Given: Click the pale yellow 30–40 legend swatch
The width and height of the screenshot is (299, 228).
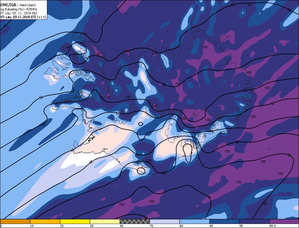Looking at the screenshot, I should [x=105, y=221].
